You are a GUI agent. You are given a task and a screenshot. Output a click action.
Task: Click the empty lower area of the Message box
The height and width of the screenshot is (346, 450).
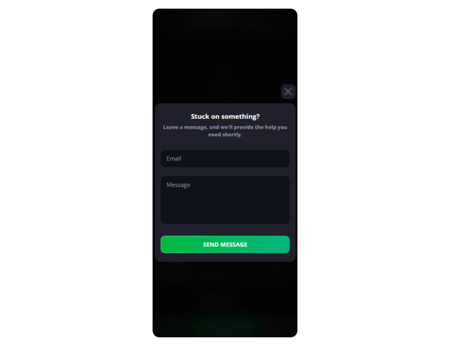click(225, 211)
